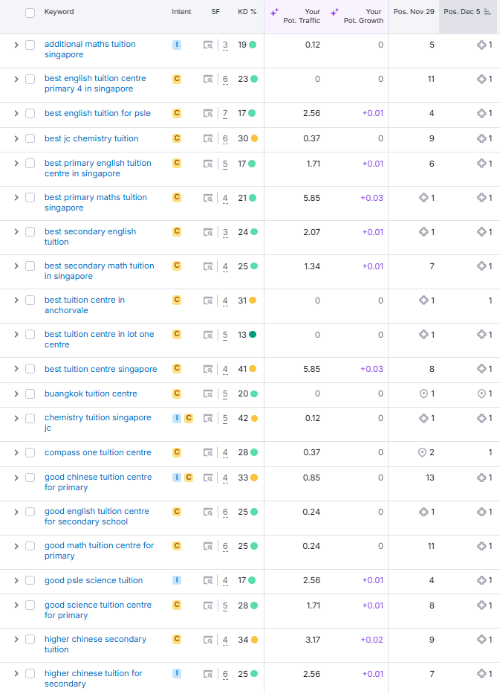This screenshot has width=500, height=694.
Task: Open SERP features icon for best secondary english tuition
Action: [x=208, y=232]
